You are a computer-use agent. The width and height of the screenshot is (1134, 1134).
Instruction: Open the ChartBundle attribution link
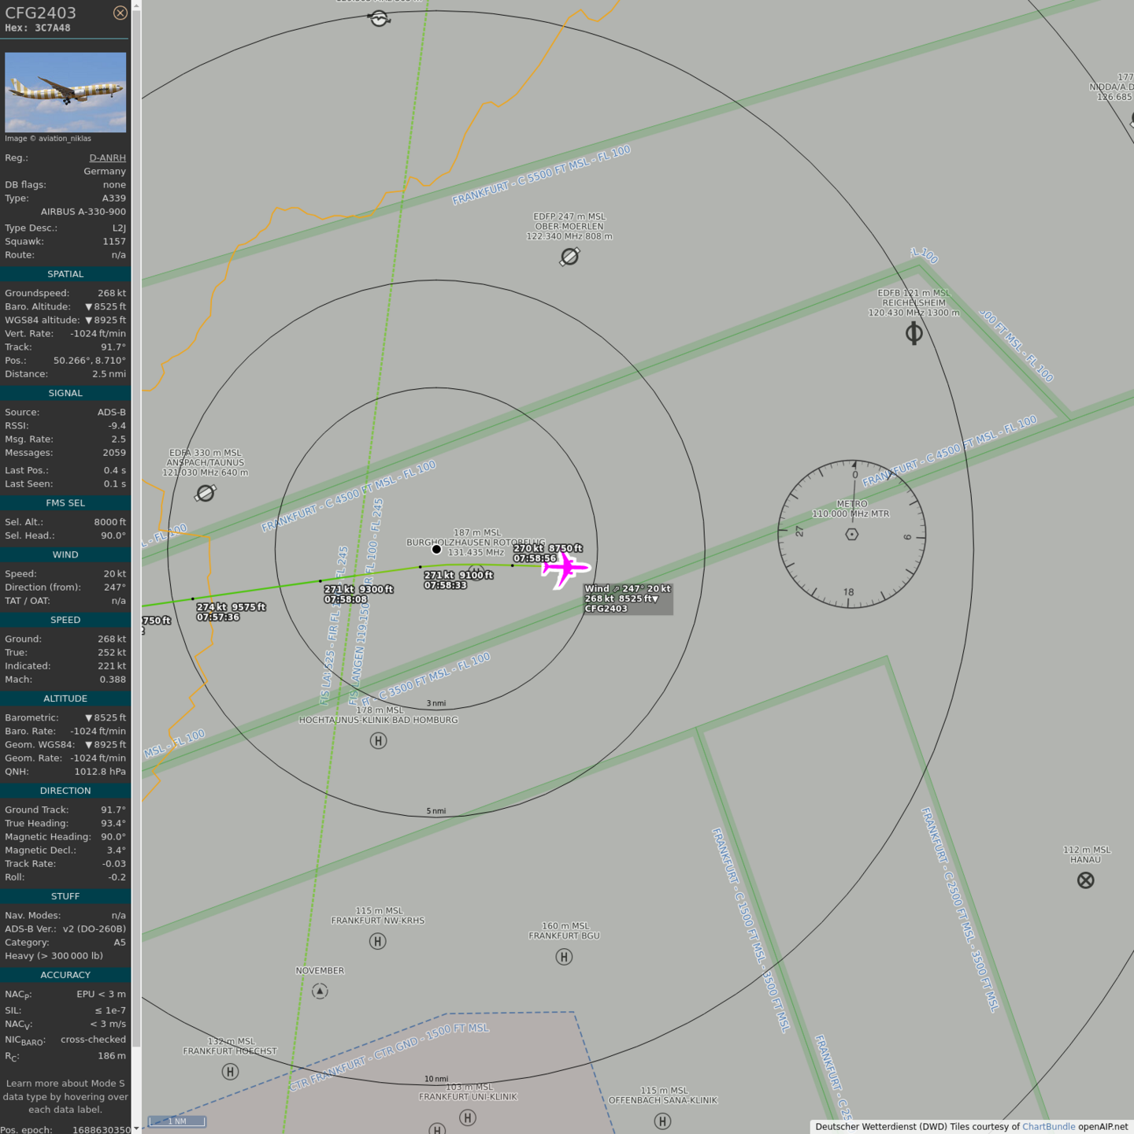1048,1127
